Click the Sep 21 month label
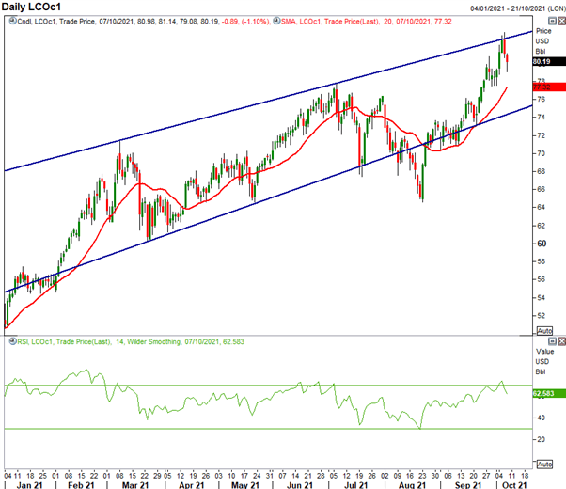 468,485
